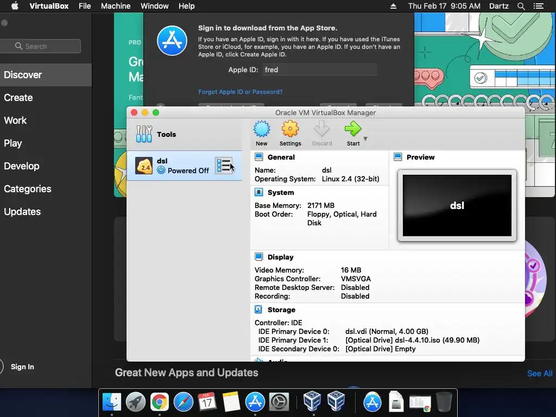556x417 pixels.
Task: Click the Powered Off status of dsl
Action: pos(188,170)
